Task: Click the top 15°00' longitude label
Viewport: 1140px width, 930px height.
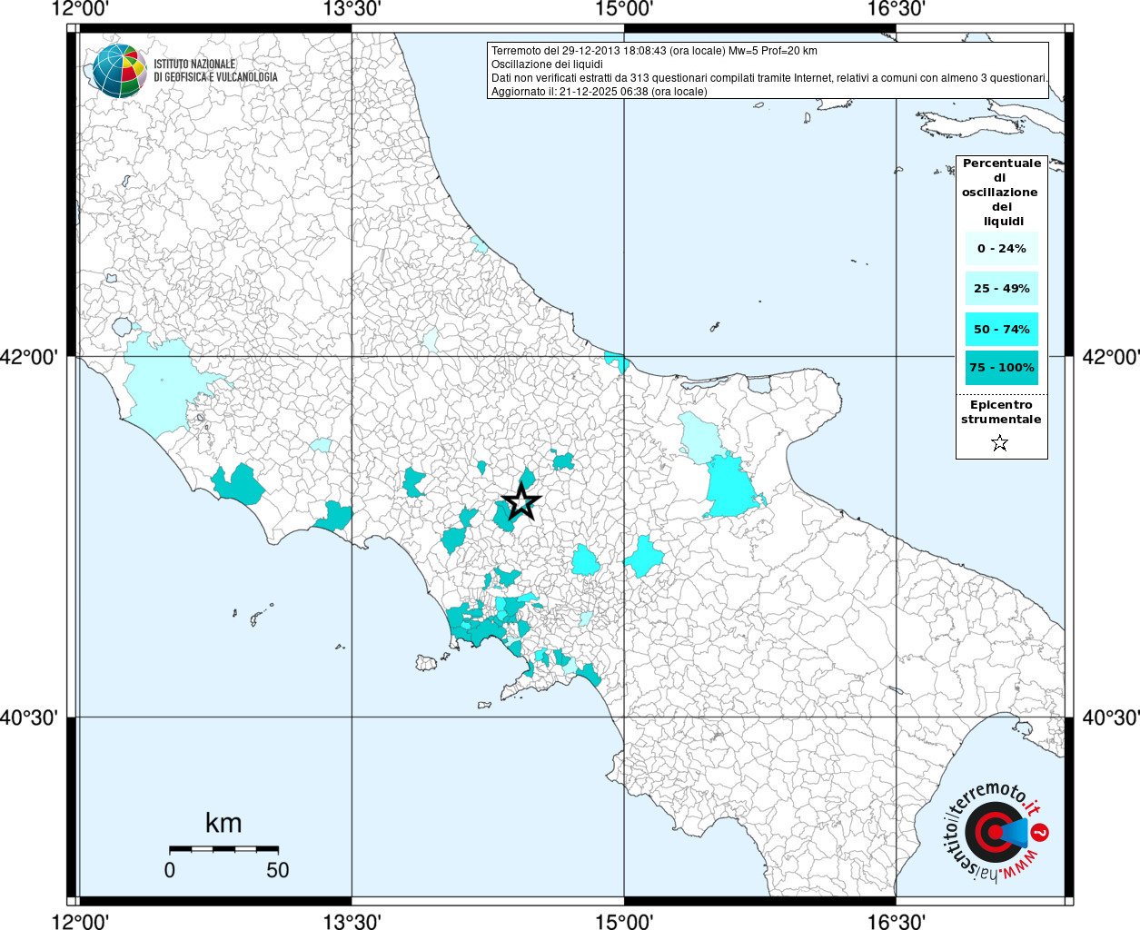Action: [x=624, y=9]
